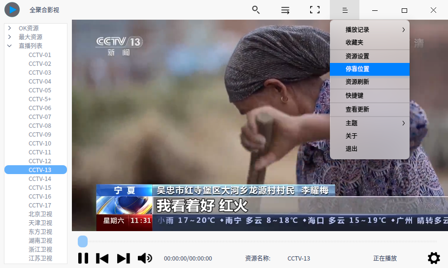Skip to the previous channel
Screen dimensions: 448x268
(x=102, y=258)
